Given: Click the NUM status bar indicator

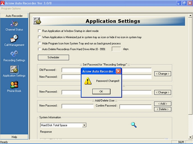Looking at the screenshot, I should [x=181, y=142].
